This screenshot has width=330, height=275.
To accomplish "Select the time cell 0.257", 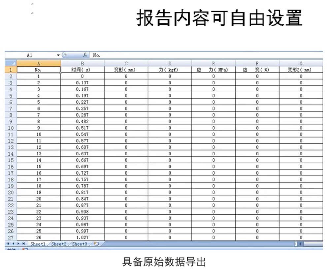I will 82,108.
